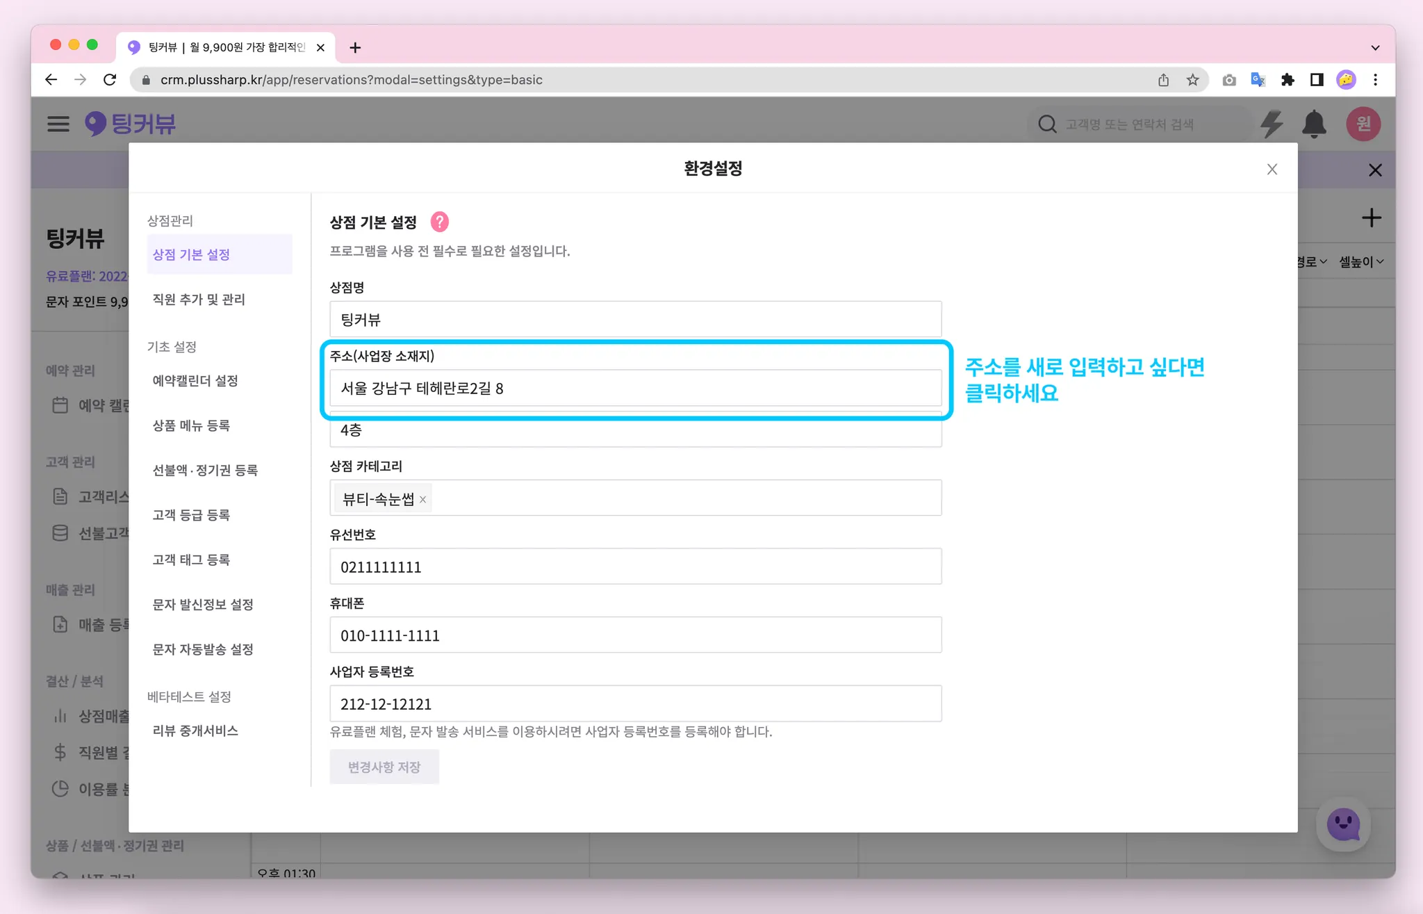Viewport: 1423px width, 914px height.
Task: Click the 사업자 등록번호 input field
Action: 635,704
